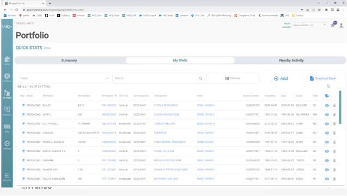Viewport: 347px width, 196px height.
Task: Toggle visibility eye for GRAHAM well
Action: (x=327, y=161)
